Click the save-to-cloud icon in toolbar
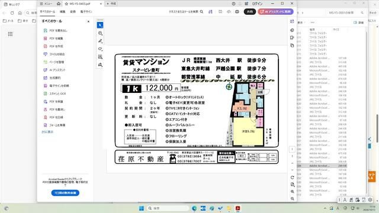This screenshot has width=379, height=213. (229, 12)
